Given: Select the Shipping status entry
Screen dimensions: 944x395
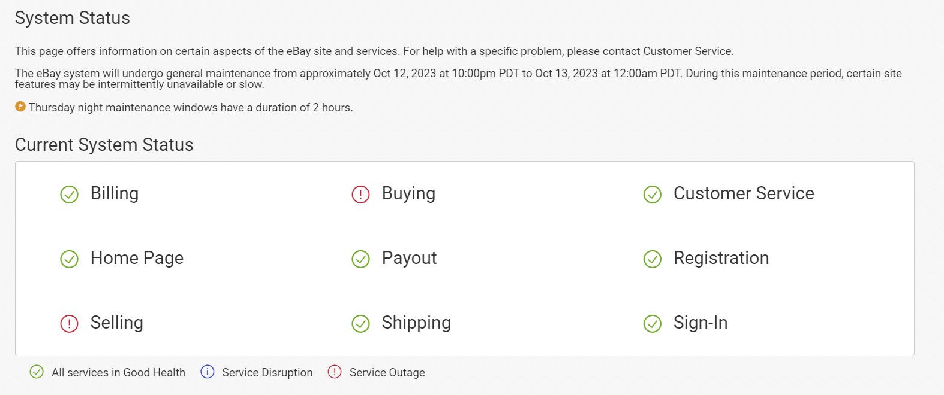Looking at the screenshot, I should (x=416, y=323).
